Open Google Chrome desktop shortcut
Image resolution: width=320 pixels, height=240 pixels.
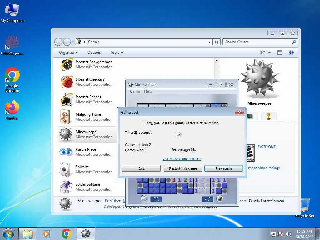coord(12,80)
